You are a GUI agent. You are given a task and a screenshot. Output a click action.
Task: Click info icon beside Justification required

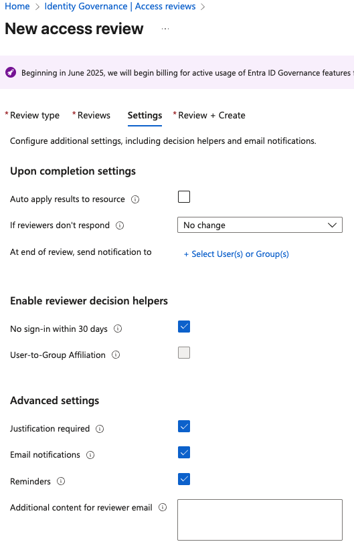click(100, 429)
